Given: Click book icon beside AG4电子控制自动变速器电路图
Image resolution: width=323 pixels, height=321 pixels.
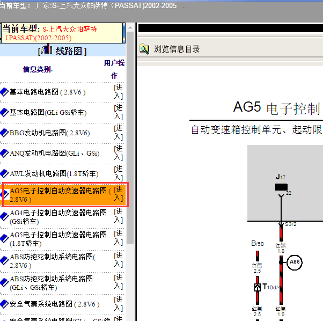Looking at the screenshot, I should click(x=4, y=217).
